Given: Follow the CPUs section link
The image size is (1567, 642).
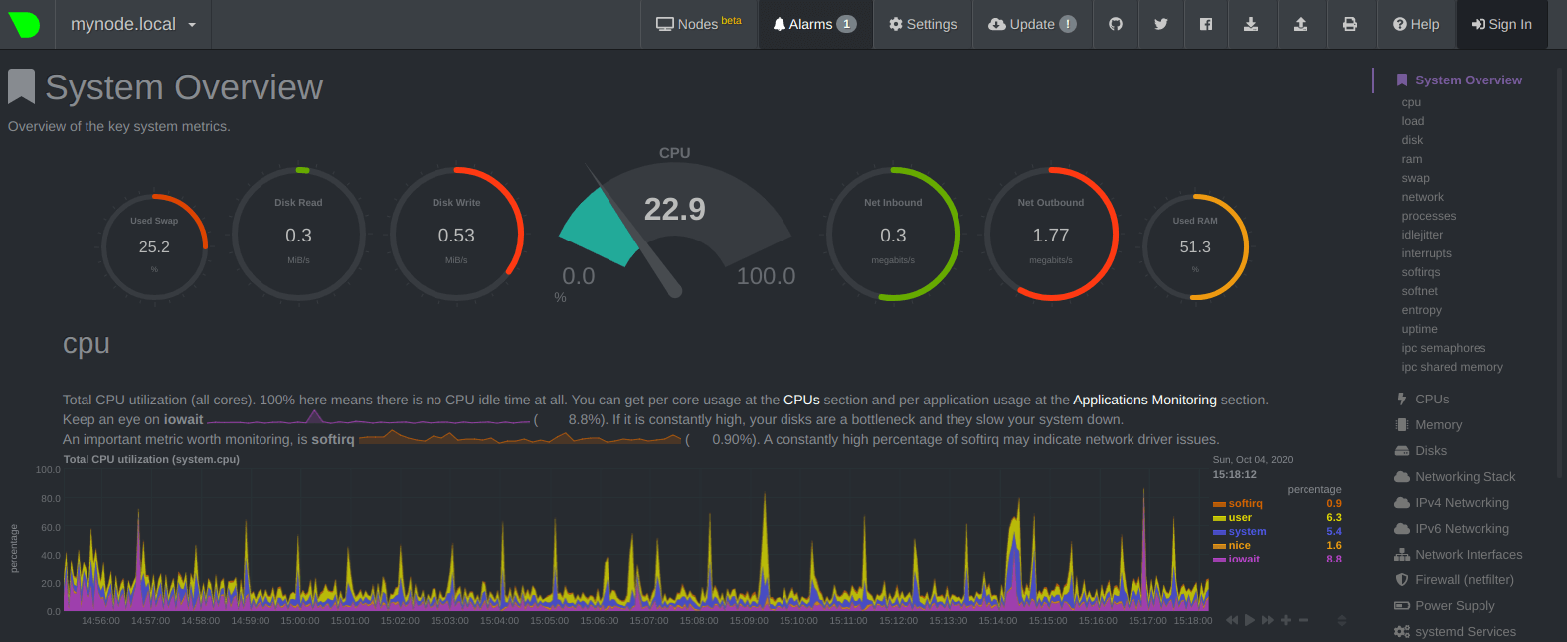Looking at the screenshot, I should point(801,400).
